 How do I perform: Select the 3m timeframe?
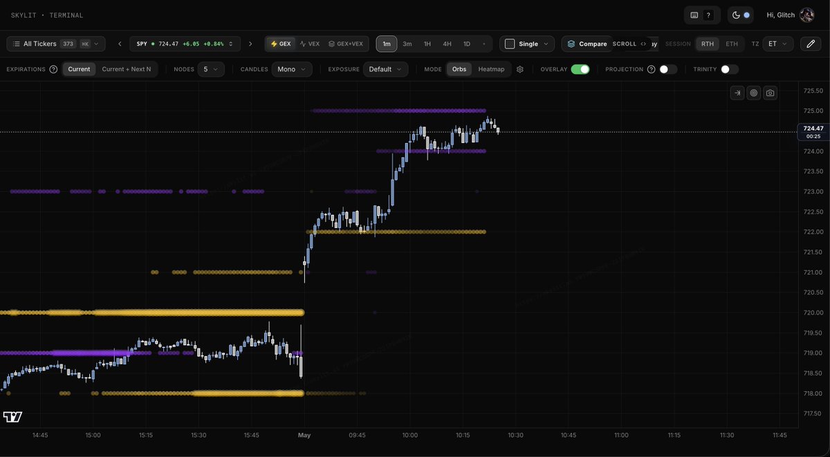[407, 44]
